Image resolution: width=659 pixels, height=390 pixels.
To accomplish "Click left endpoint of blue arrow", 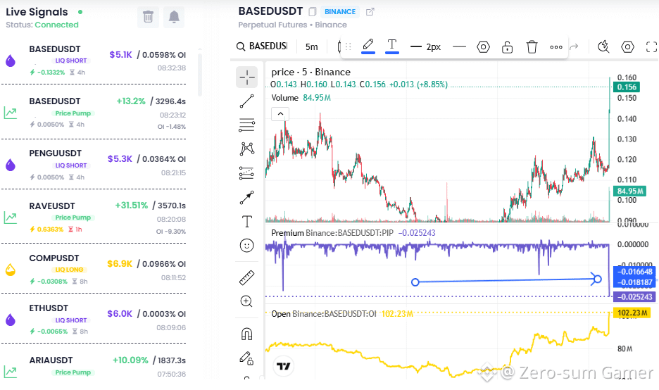I will pos(415,282).
